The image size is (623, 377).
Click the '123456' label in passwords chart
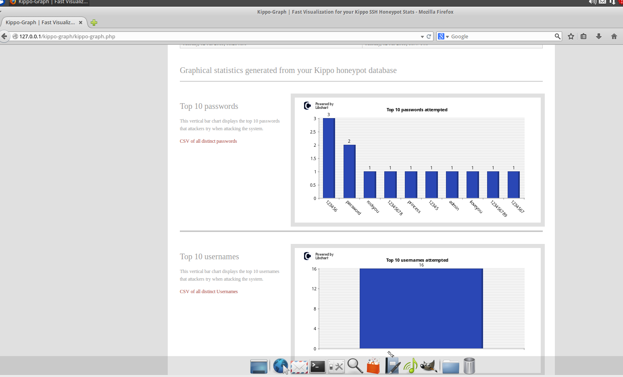coord(331,206)
